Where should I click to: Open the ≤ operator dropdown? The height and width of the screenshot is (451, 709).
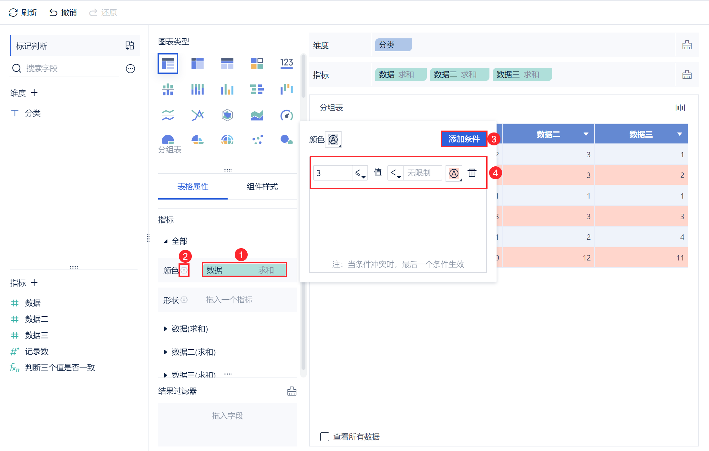pos(360,173)
